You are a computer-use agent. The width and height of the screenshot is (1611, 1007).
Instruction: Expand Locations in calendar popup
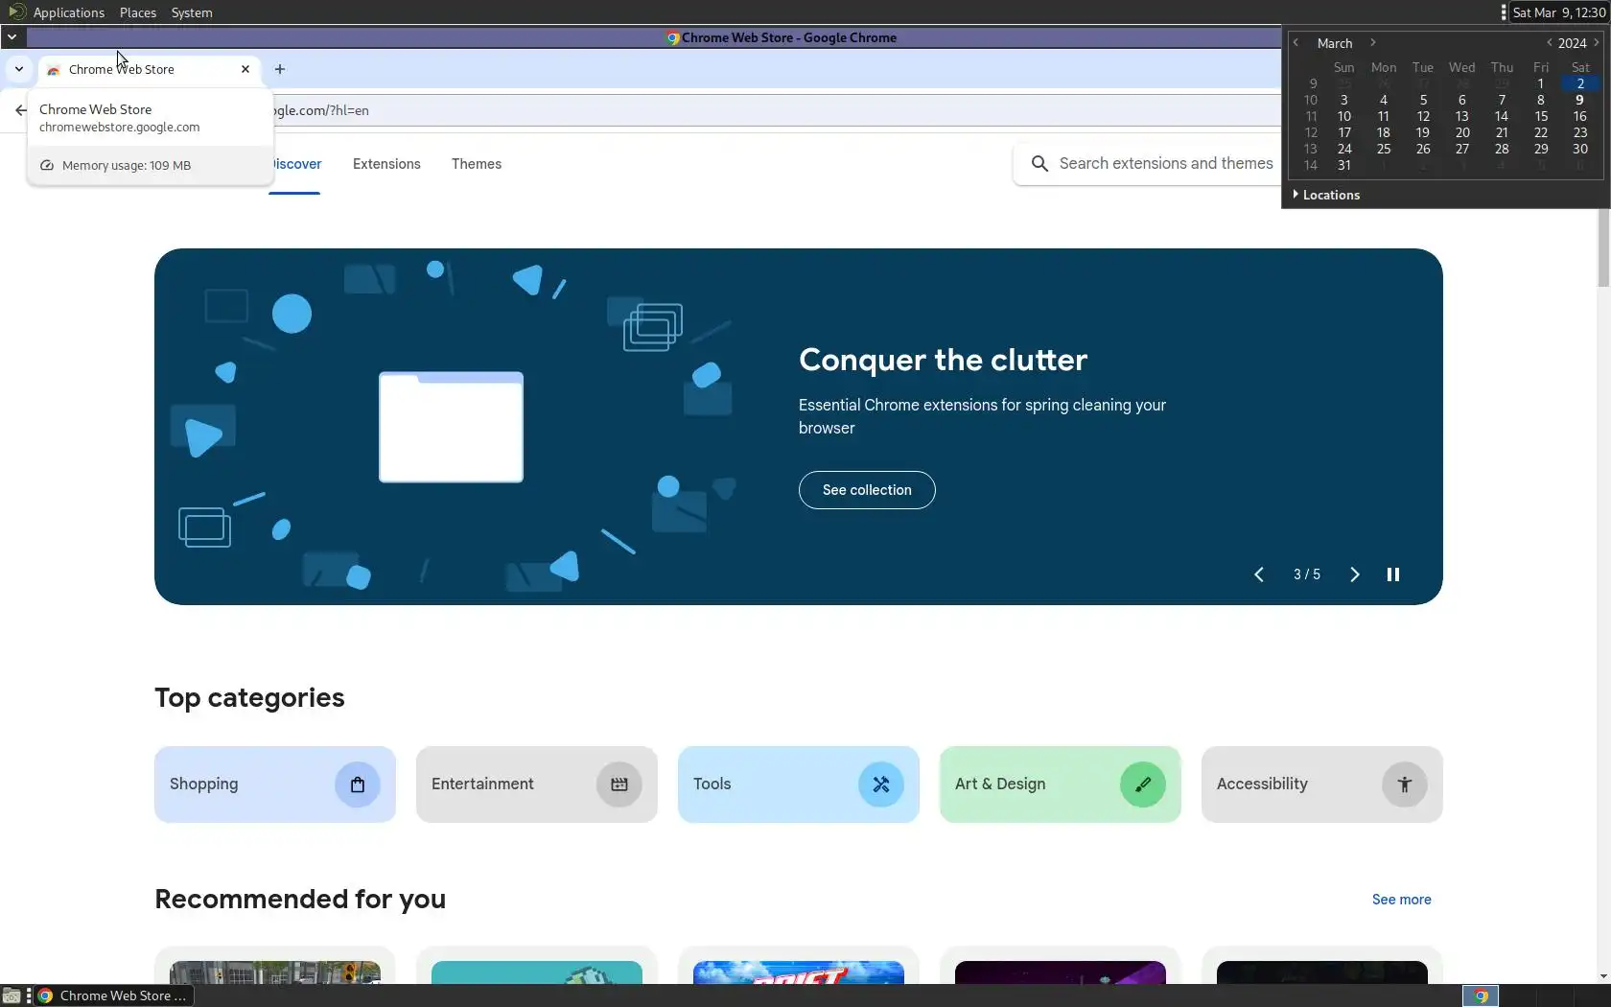coord(1326,195)
